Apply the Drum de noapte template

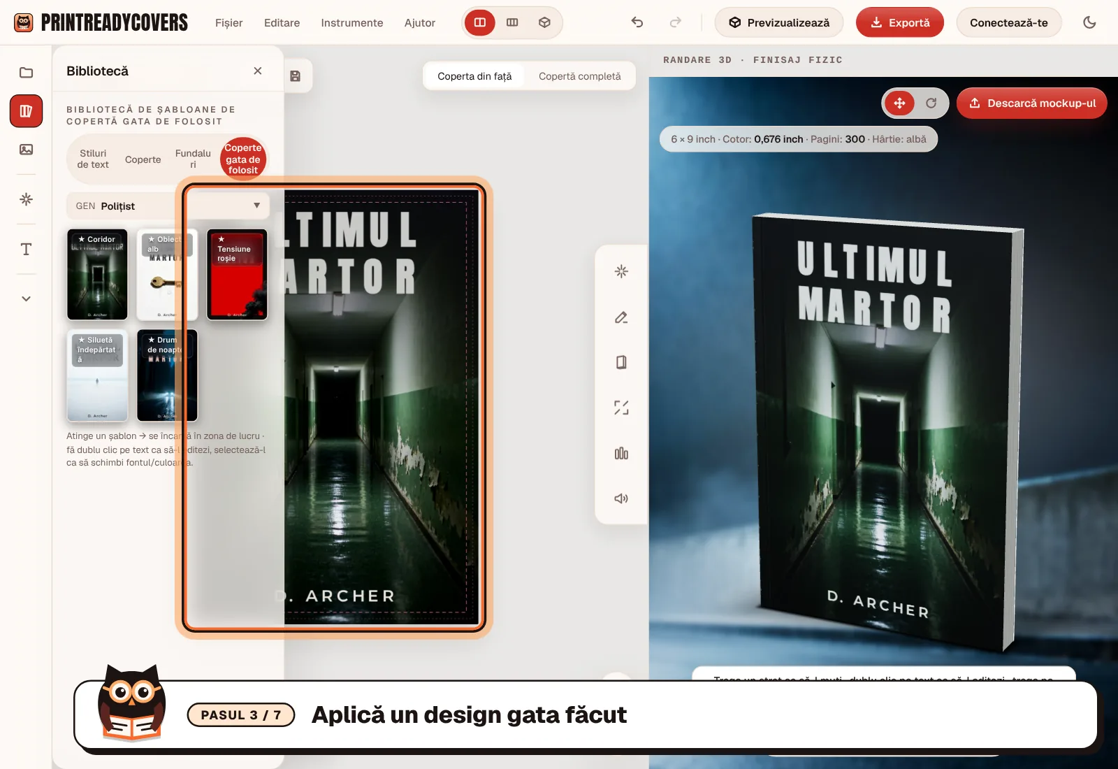[x=167, y=375]
